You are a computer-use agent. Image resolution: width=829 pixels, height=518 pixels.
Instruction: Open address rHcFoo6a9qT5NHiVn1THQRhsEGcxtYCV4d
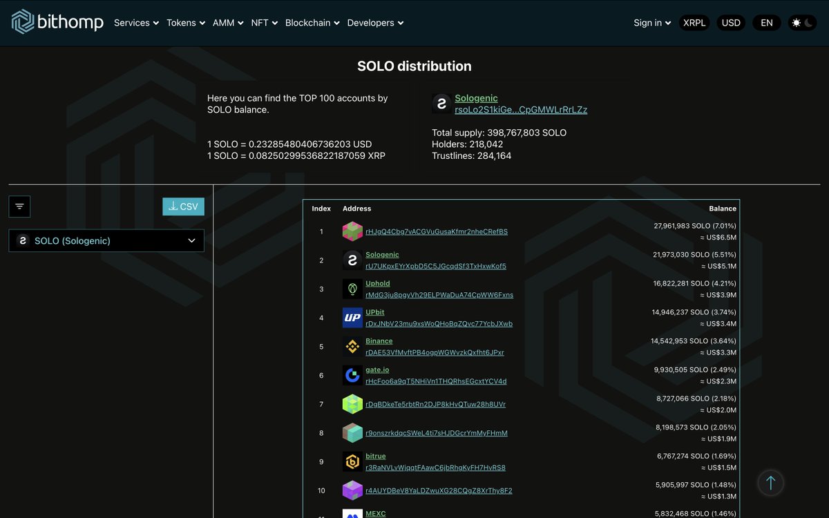click(436, 381)
